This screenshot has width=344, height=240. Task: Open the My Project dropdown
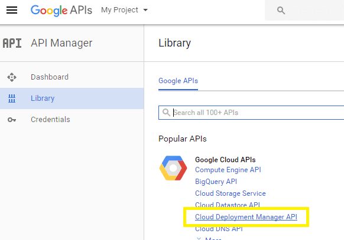click(x=124, y=10)
